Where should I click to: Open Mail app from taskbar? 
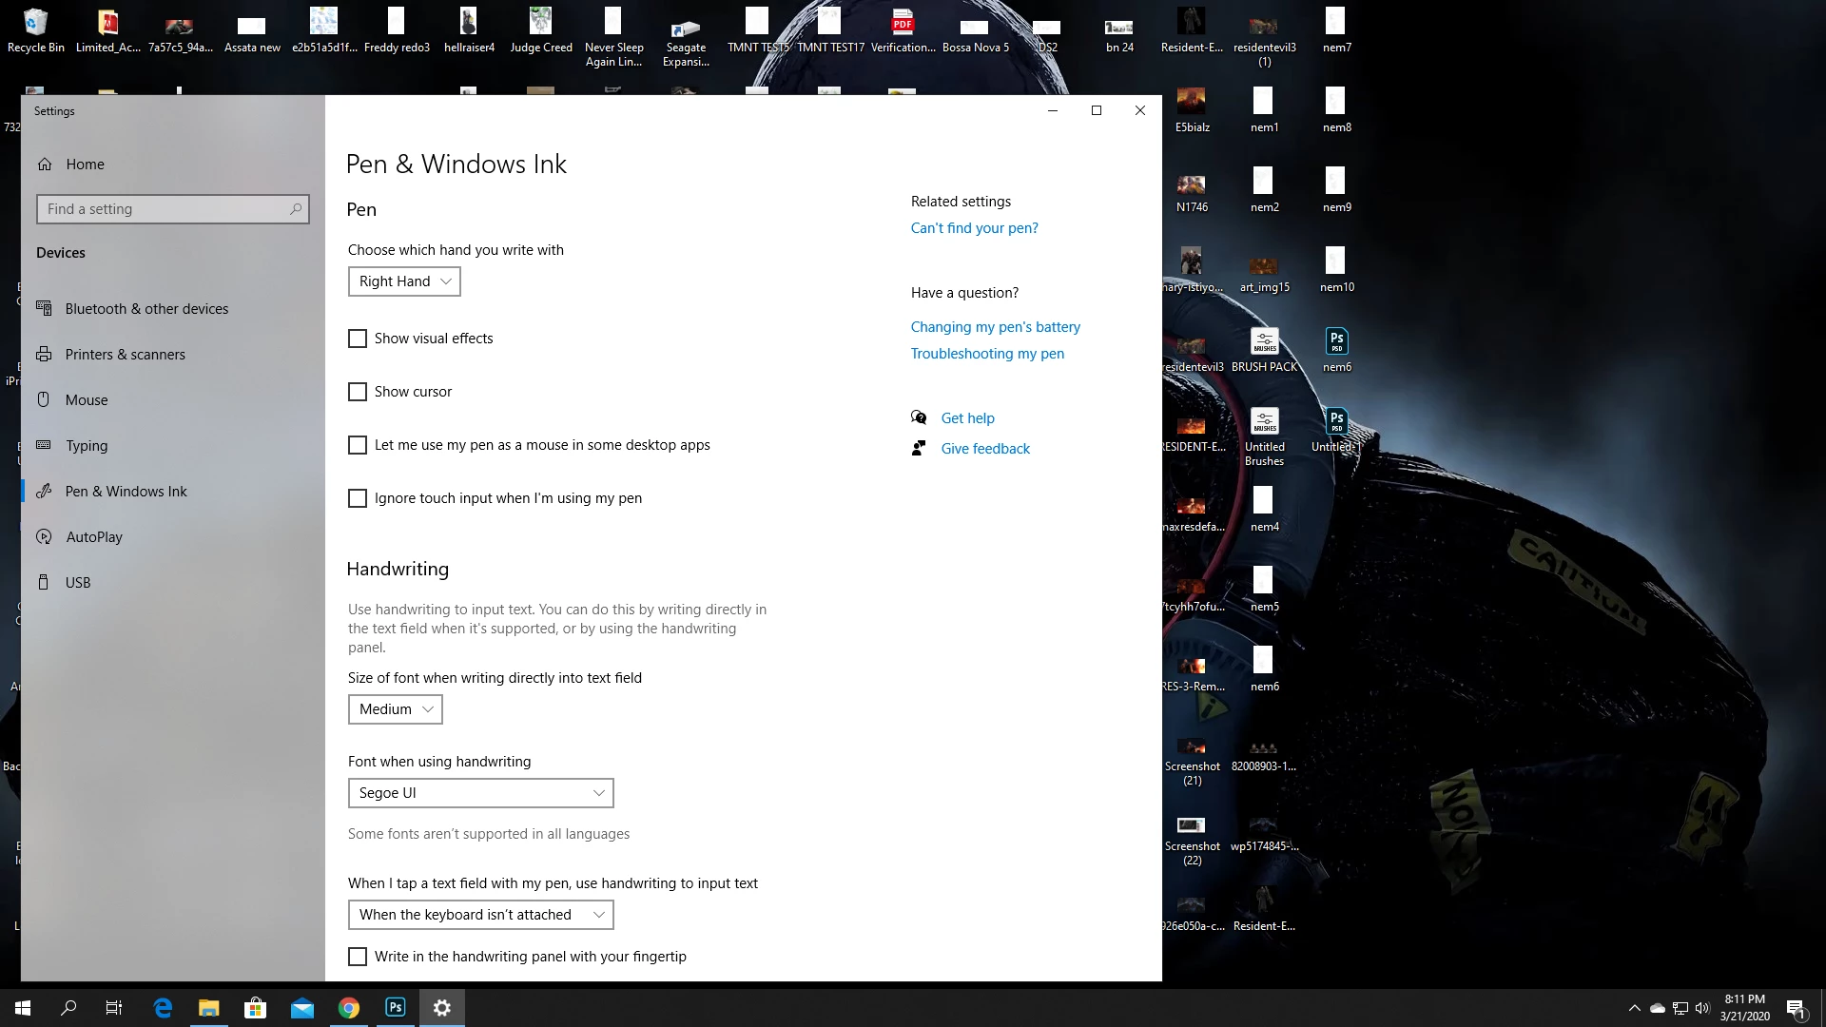(x=301, y=1008)
